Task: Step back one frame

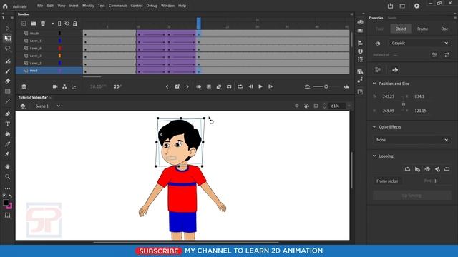Action: [x=250, y=86]
